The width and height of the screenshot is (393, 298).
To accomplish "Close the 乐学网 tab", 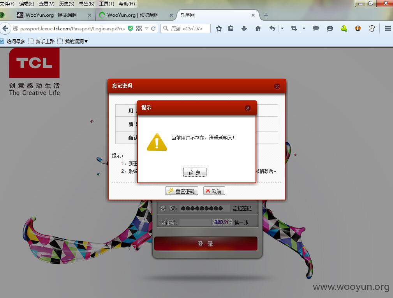I will pyautogui.click(x=253, y=15).
